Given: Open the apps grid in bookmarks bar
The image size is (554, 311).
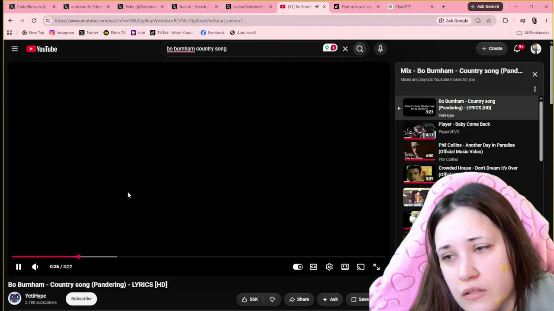Looking at the screenshot, I should pyautogui.click(x=9, y=33).
